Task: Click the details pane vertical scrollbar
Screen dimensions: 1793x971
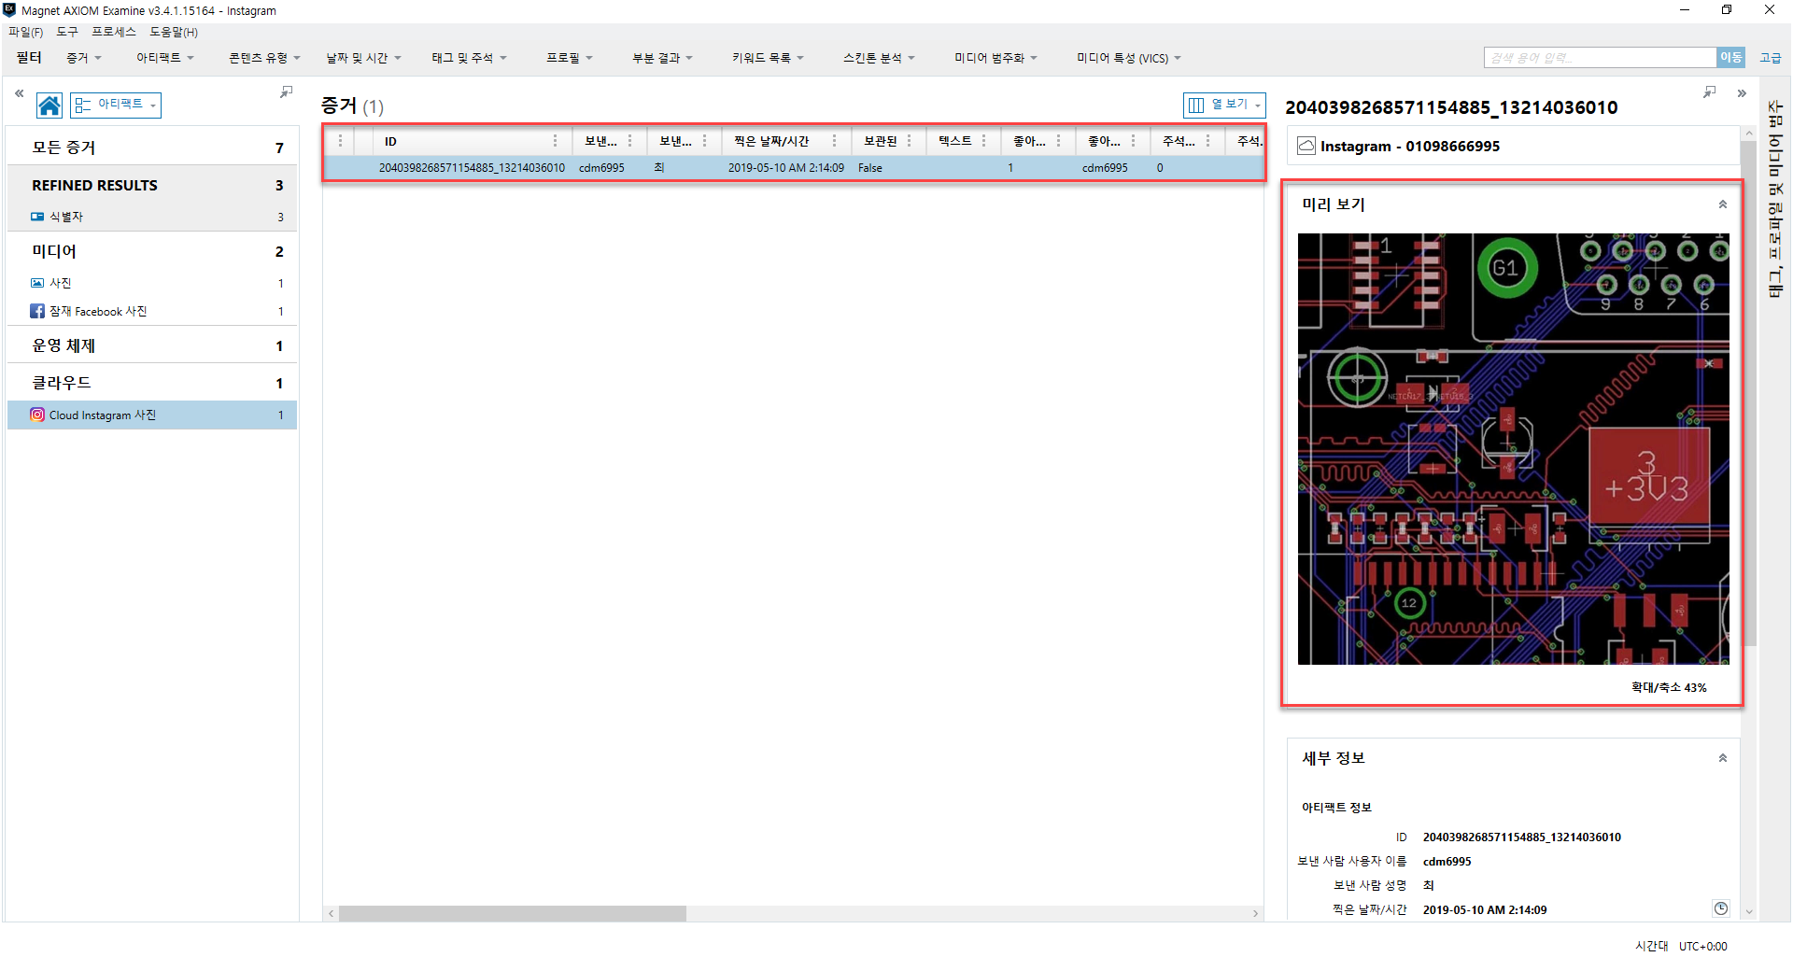Action: 1748,392
